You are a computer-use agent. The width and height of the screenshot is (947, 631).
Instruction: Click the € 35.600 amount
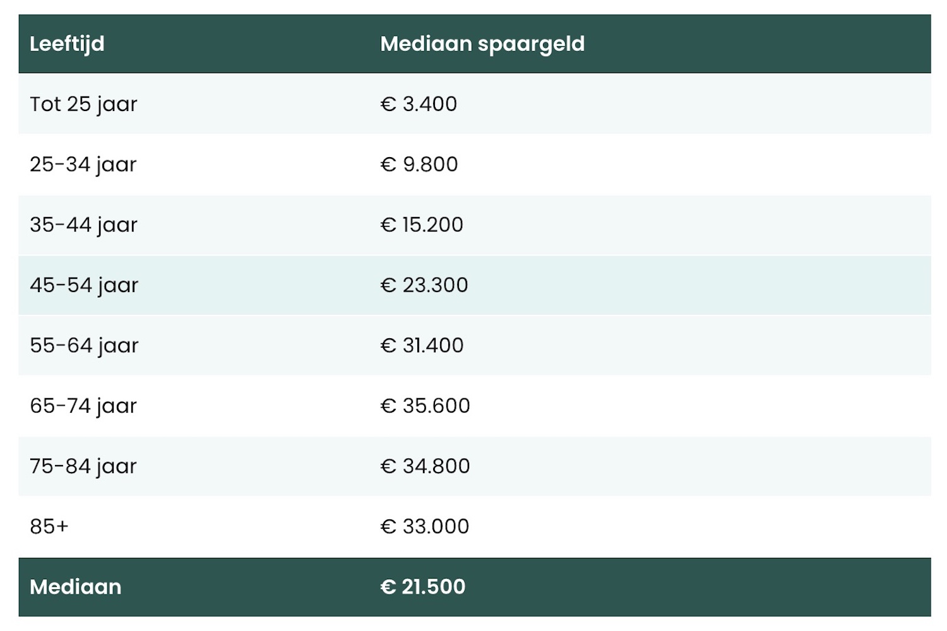coord(425,406)
